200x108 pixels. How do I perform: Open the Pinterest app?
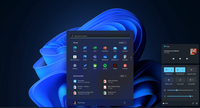click(x=125, y=66)
